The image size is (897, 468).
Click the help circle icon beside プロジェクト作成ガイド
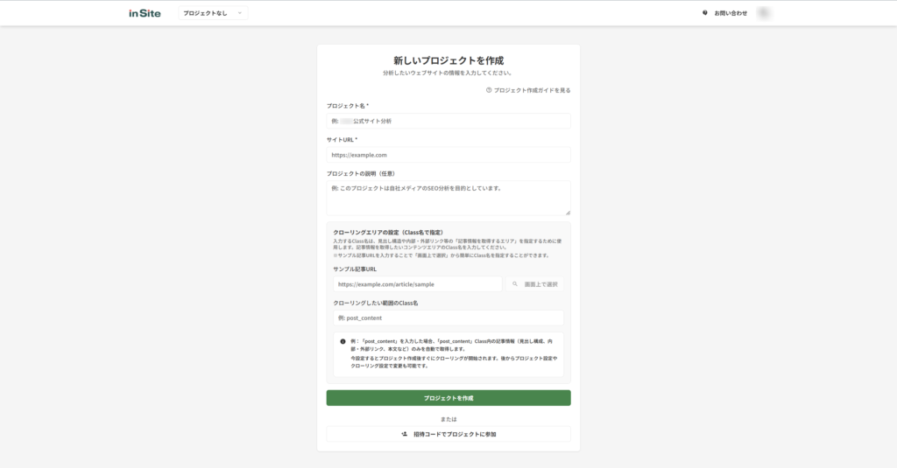[489, 90]
